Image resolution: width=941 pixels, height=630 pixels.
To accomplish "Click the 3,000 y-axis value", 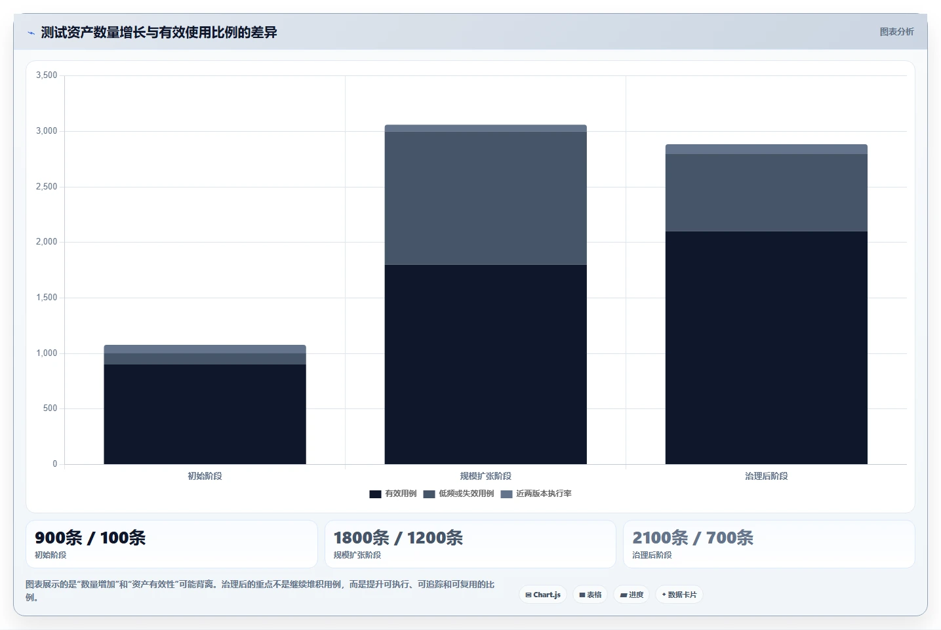I will (47, 131).
